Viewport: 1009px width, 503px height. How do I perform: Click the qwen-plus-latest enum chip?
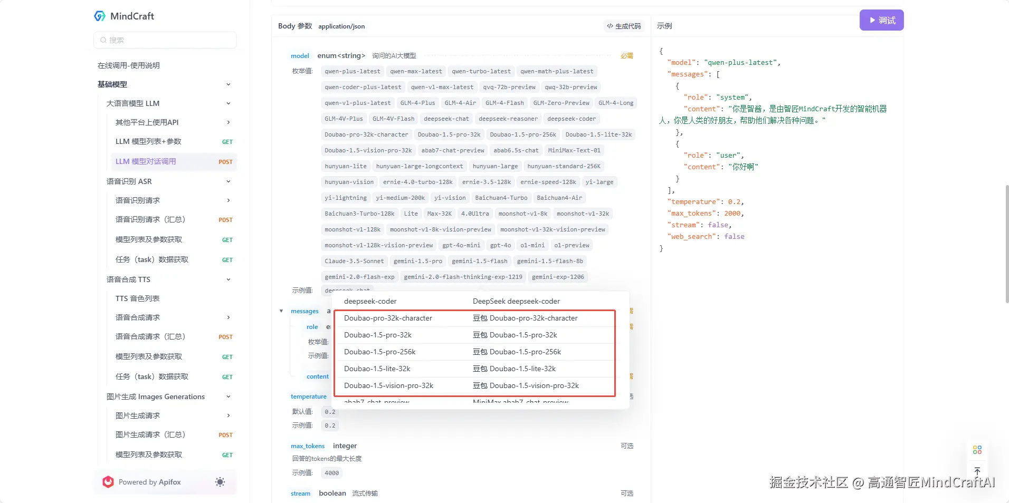pyautogui.click(x=353, y=71)
